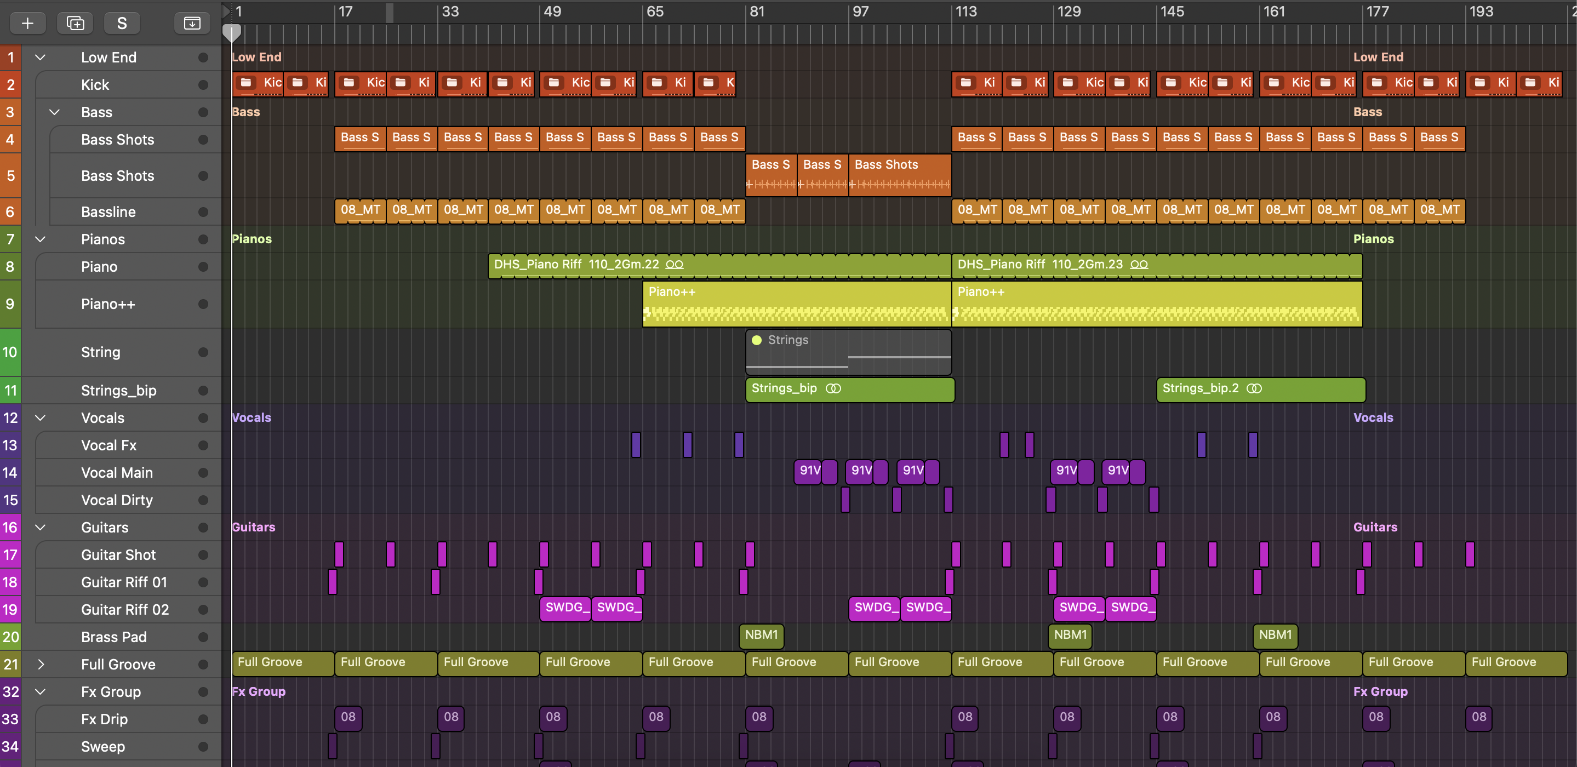This screenshot has height=767, width=1577.
Task: Toggle the Strings_bip track enable dot
Action: point(203,391)
